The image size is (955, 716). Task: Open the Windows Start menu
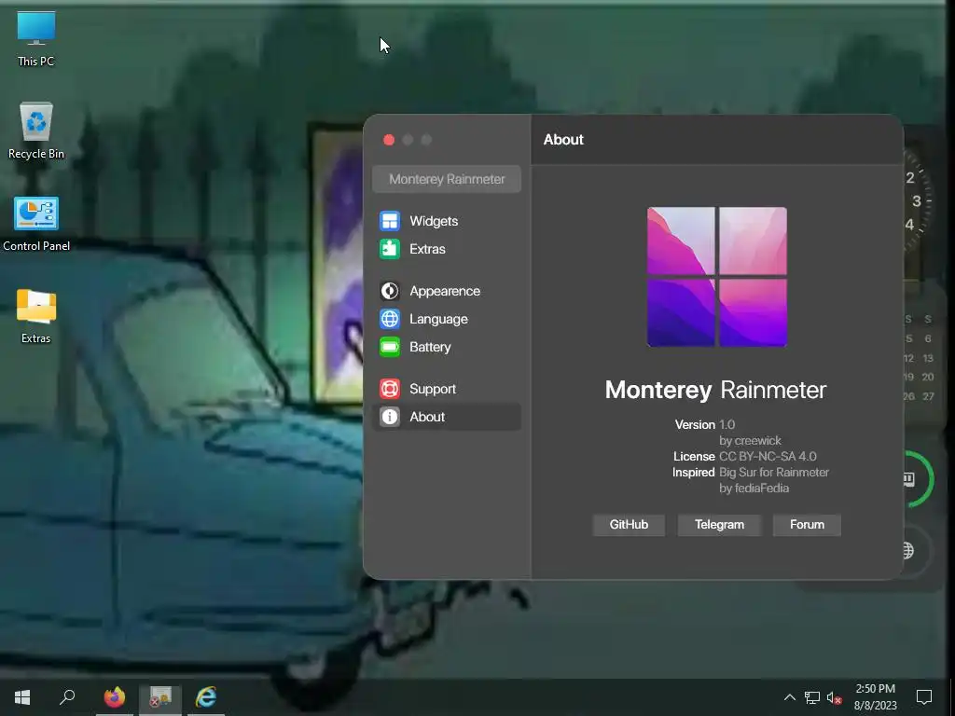point(22,697)
